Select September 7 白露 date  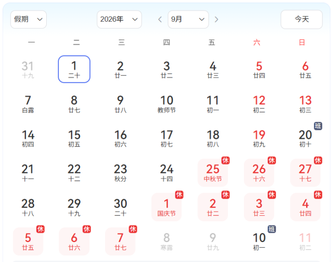(x=28, y=104)
